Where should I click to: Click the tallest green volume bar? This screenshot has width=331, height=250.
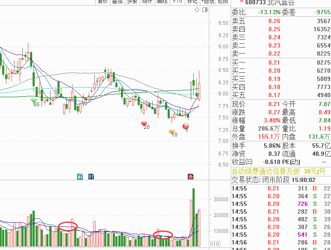(193, 217)
